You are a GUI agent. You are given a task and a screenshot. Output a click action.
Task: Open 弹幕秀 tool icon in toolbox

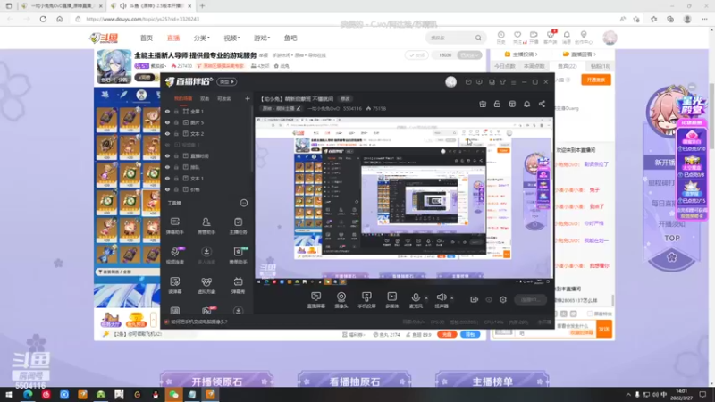coord(238,285)
